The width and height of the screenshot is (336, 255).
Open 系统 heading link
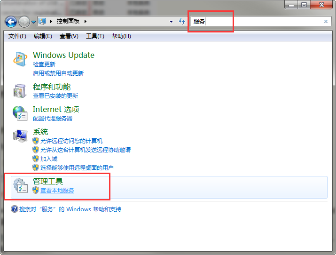[x=40, y=132]
